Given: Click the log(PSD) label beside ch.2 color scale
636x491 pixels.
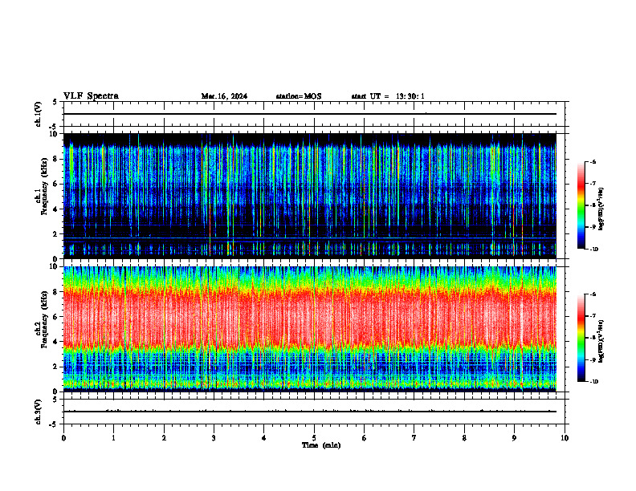Looking at the screenshot, I should pos(601,341).
